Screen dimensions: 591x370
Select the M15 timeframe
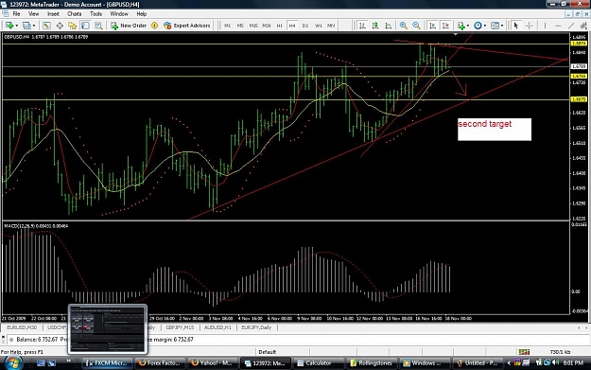(x=253, y=26)
